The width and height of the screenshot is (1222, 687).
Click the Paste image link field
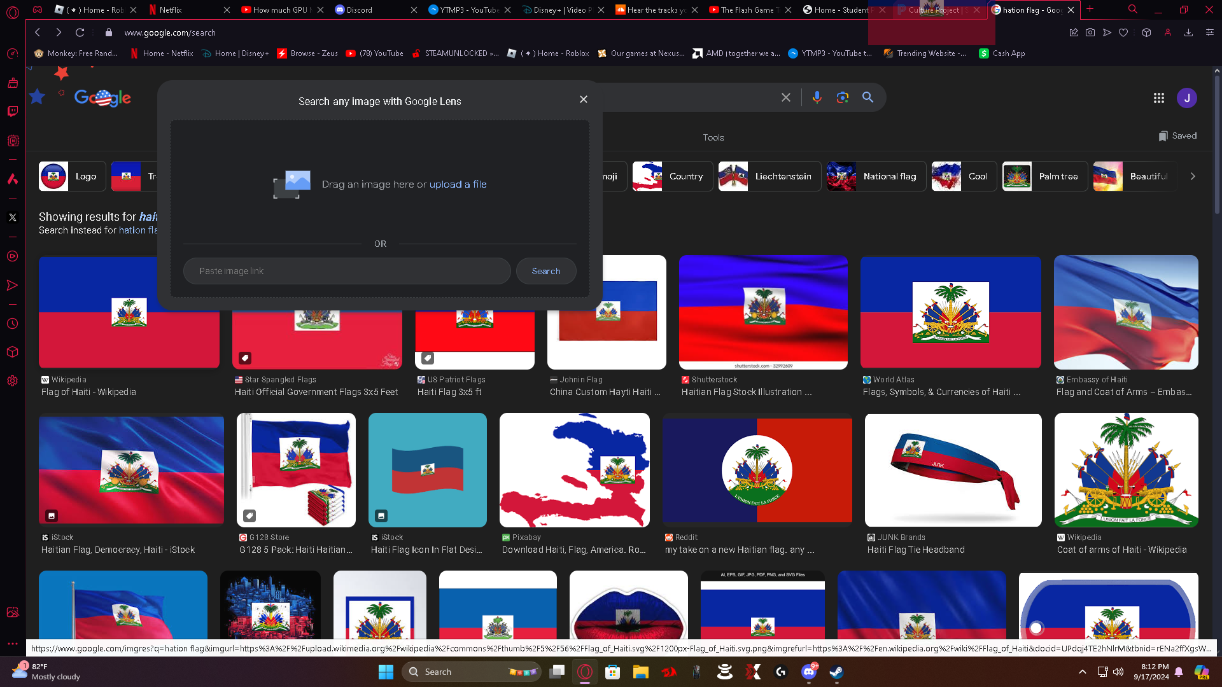347,271
